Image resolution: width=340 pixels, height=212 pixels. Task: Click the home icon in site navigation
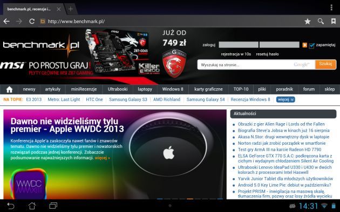pos(9,89)
